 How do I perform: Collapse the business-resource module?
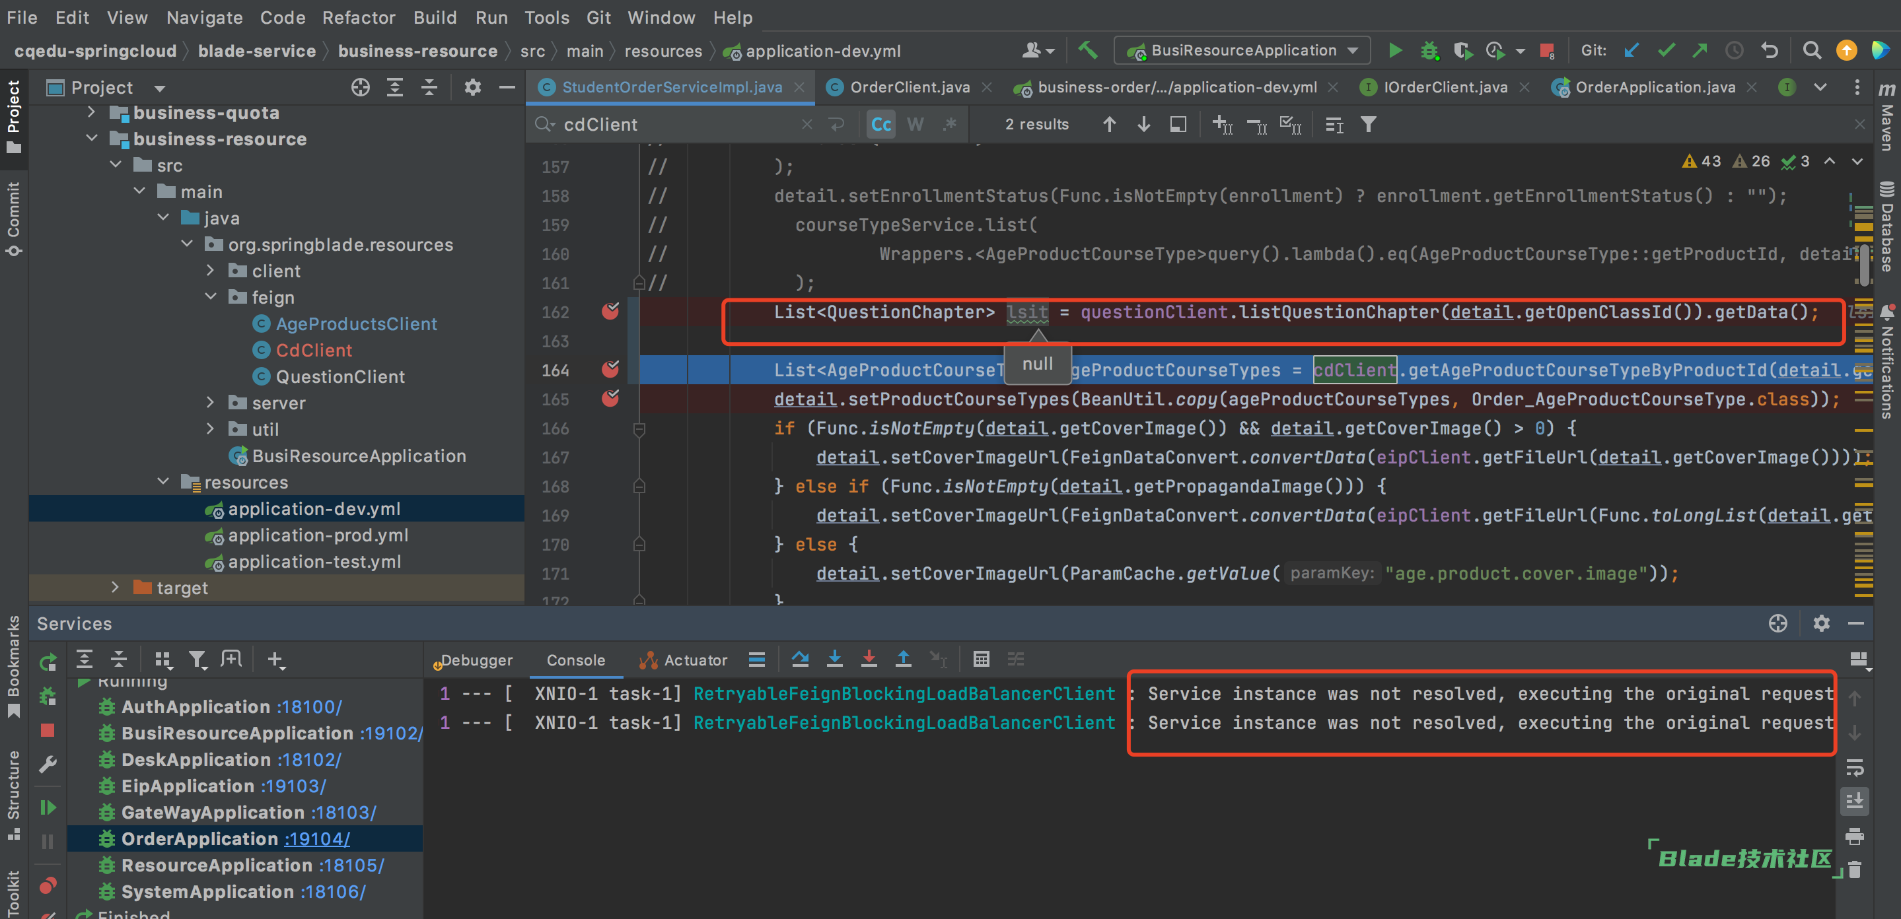(90, 139)
